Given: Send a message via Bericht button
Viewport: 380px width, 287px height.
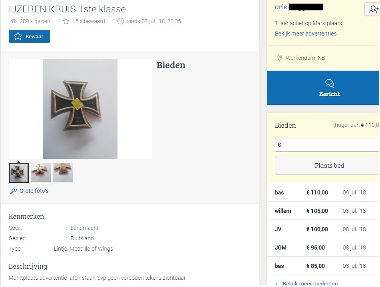Looking at the screenshot, I should tap(323, 88).
